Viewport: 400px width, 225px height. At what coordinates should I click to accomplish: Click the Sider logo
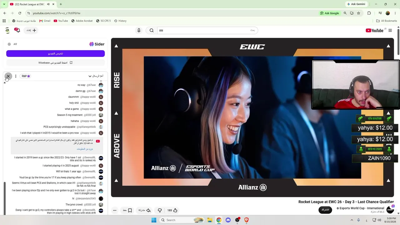97,44
